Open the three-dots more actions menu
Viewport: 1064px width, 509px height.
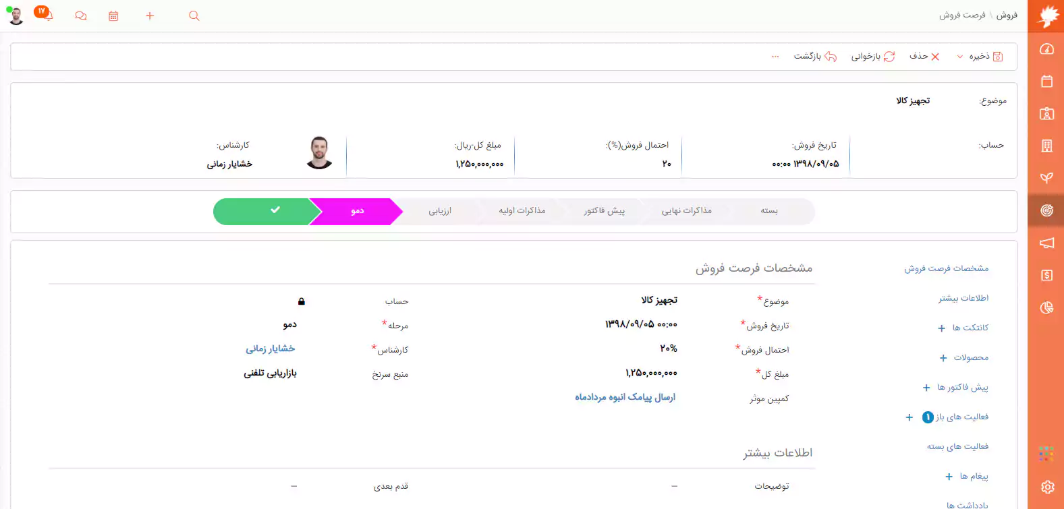[775, 57]
